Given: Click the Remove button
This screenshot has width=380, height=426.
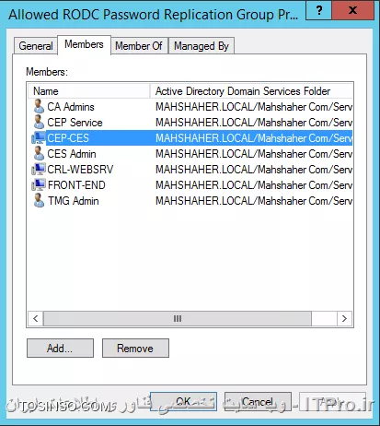Looking at the screenshot, I should click(x=135, y=349).
